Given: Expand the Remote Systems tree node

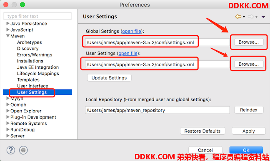Looking at the screenshot, I should (x=8, y=123).
